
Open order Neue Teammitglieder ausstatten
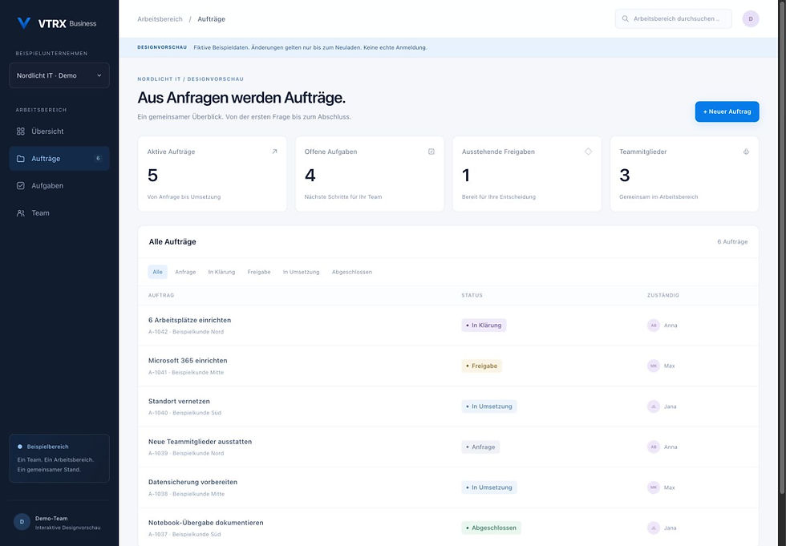coord(200,442)
